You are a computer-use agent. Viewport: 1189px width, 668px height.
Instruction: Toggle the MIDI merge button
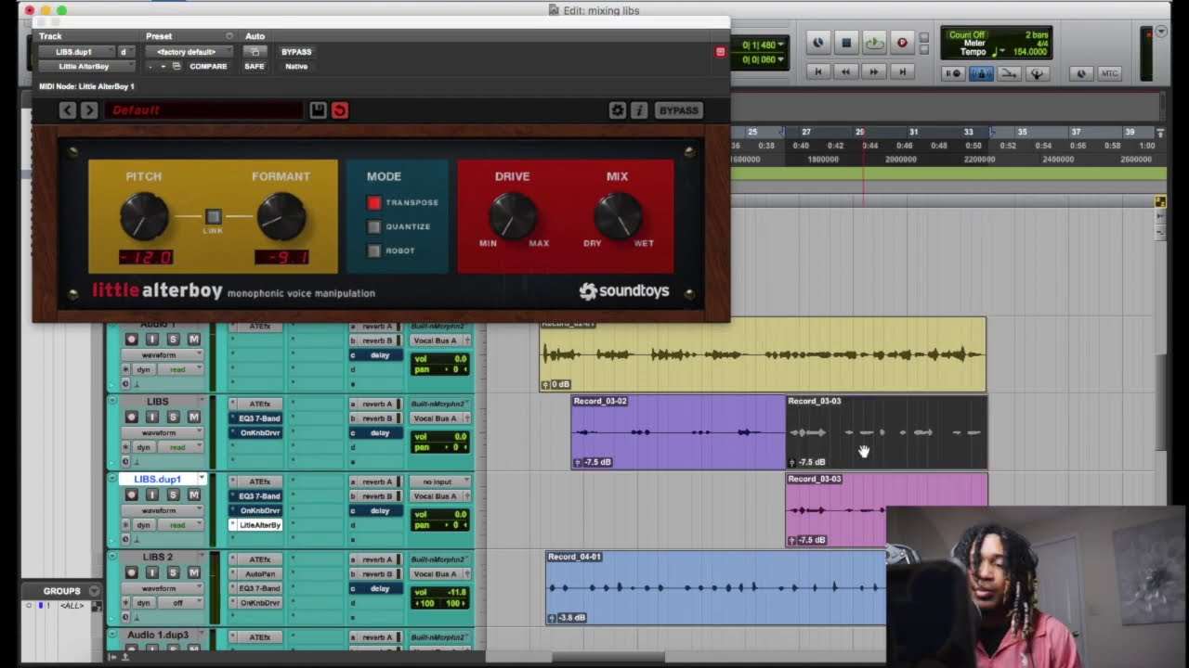[1009, 73]
